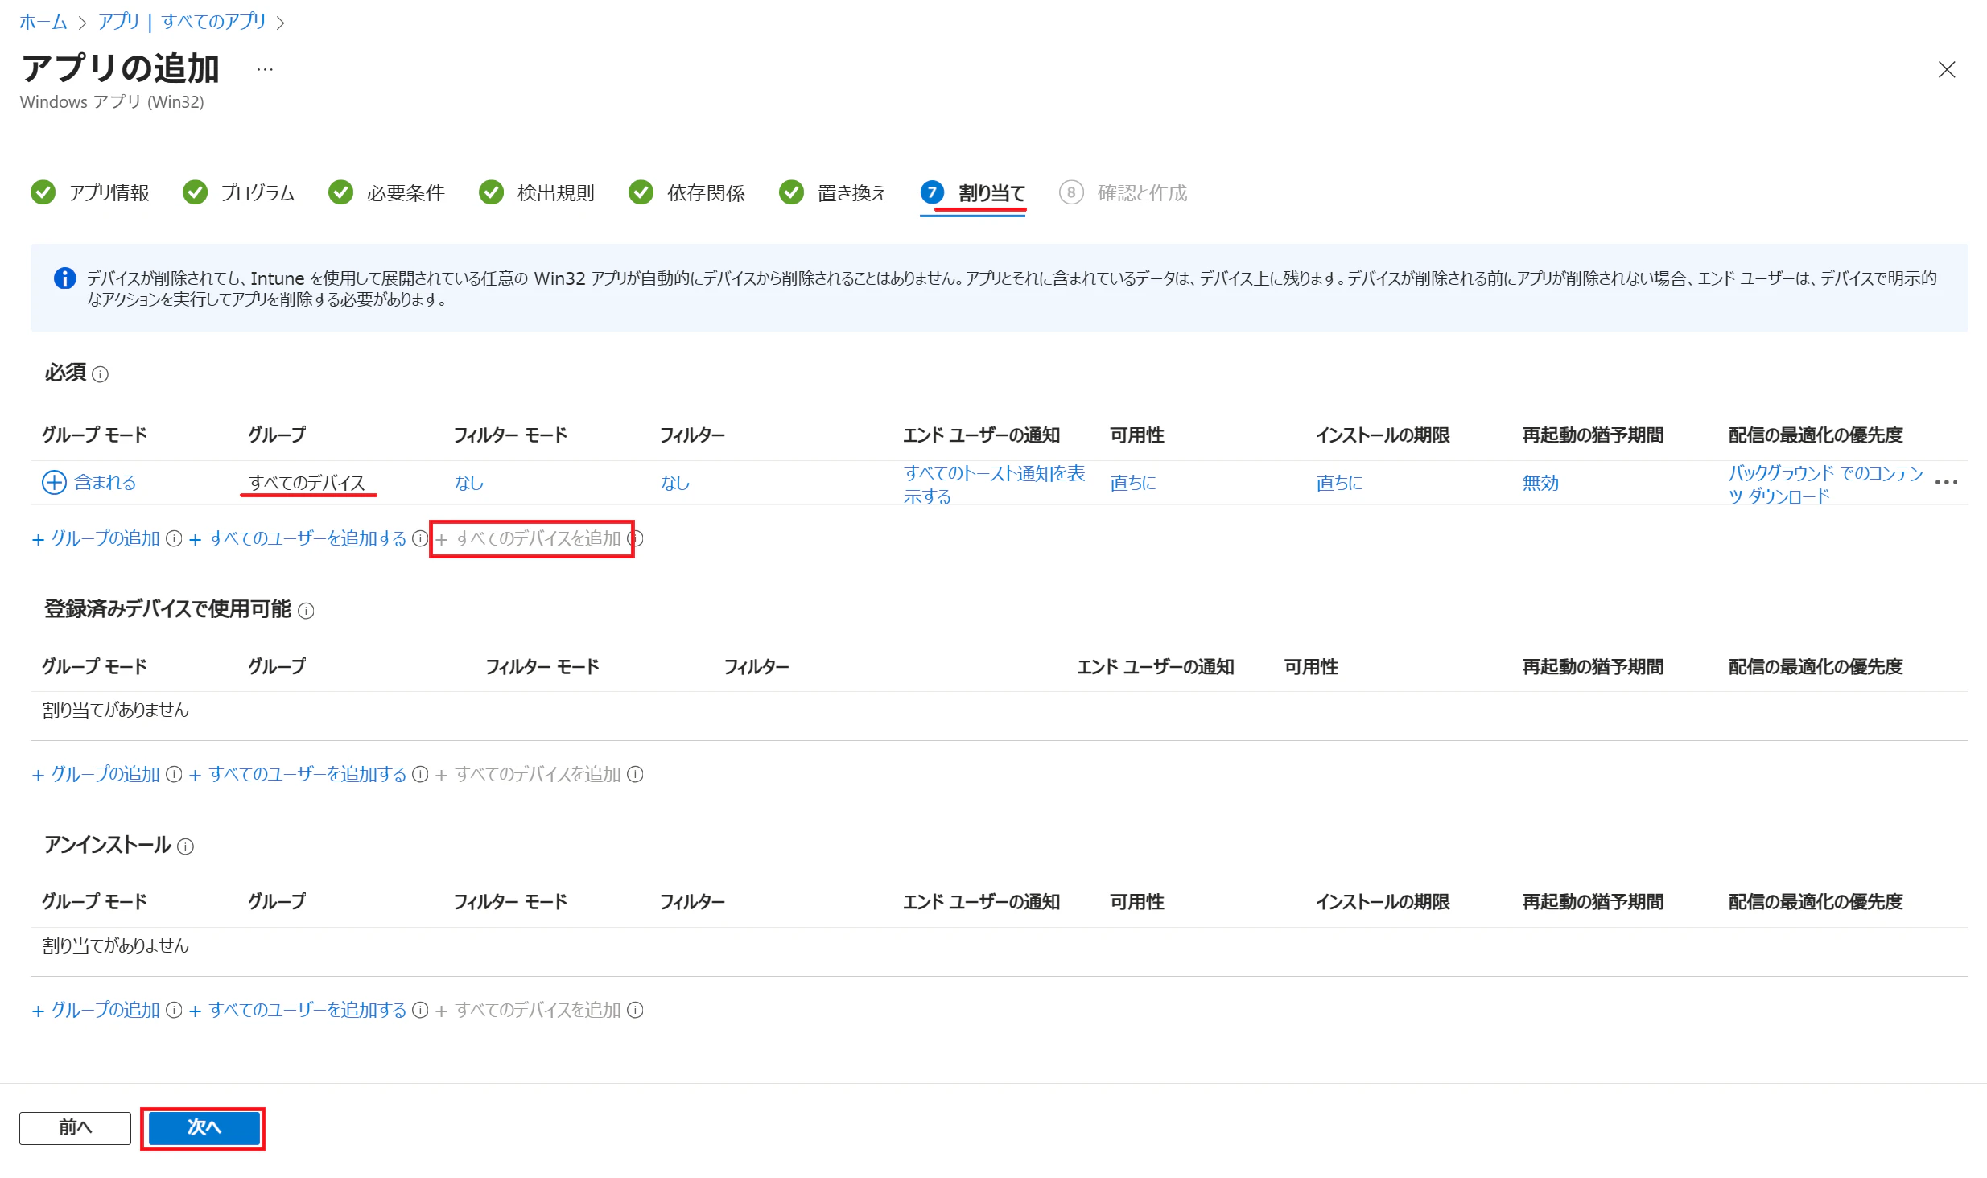Click 次へ button

point(204,1127)
